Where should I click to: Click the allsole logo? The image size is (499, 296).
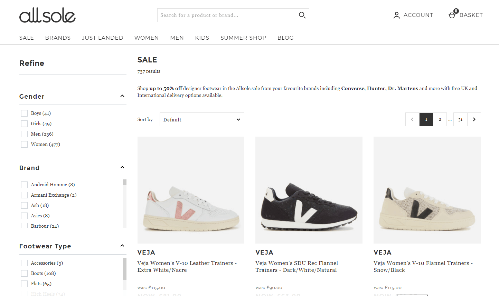(x=47, y=15)
